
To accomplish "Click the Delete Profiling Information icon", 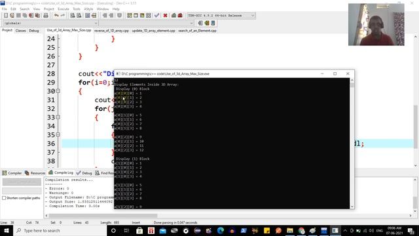I will (x=180, y=16).
